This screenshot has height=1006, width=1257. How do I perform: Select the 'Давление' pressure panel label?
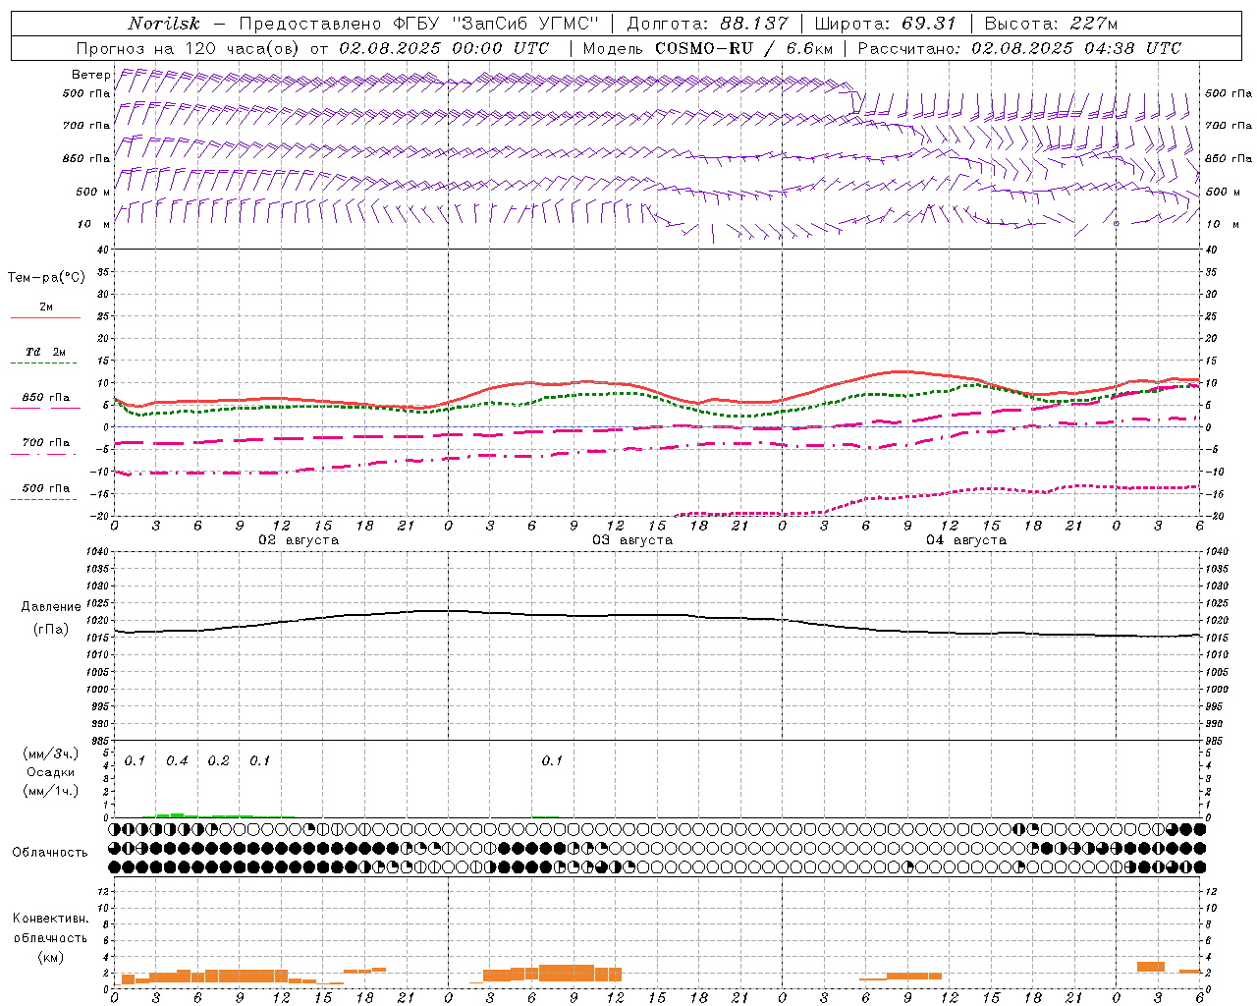tap(51, 607)
